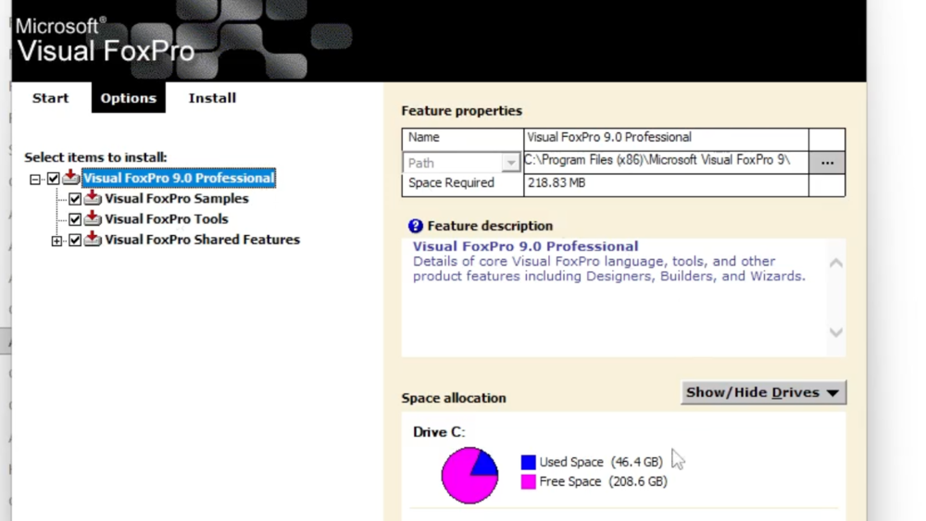Image resolution: width=926 pixels, height=521 pixels.
Task: Click the Space Required label cell
Action: [462, 185]
